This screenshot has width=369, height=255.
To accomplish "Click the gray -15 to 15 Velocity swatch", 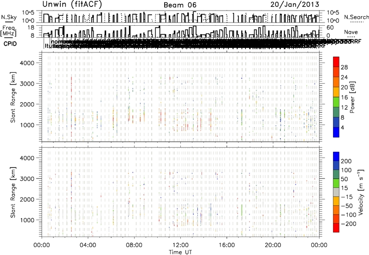I will click(336, 192).
